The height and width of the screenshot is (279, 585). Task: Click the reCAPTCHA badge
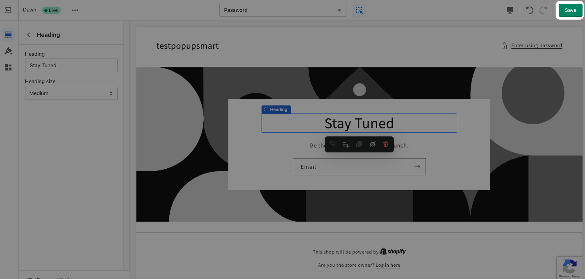coord(570,268)
